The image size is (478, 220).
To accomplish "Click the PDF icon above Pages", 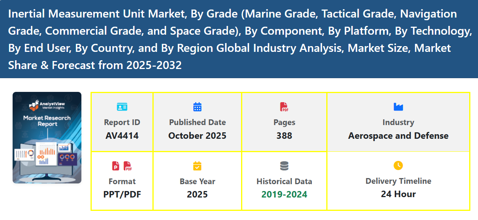I will click(x=284, y=107).
